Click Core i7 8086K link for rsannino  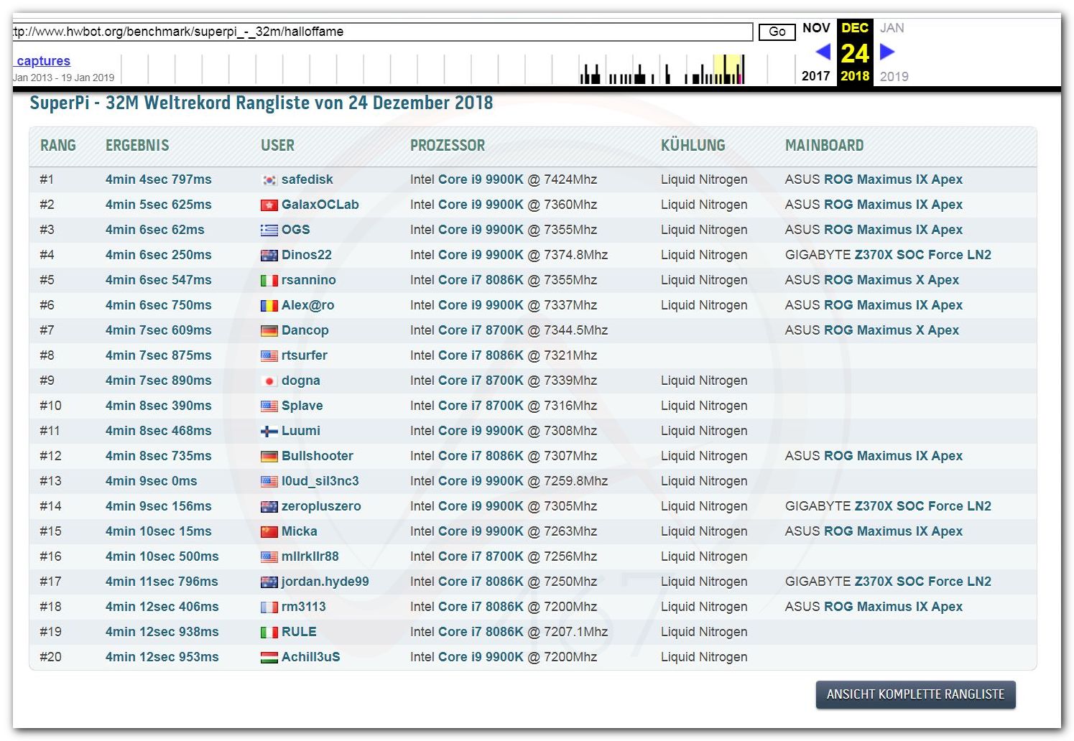click(481, 280)
